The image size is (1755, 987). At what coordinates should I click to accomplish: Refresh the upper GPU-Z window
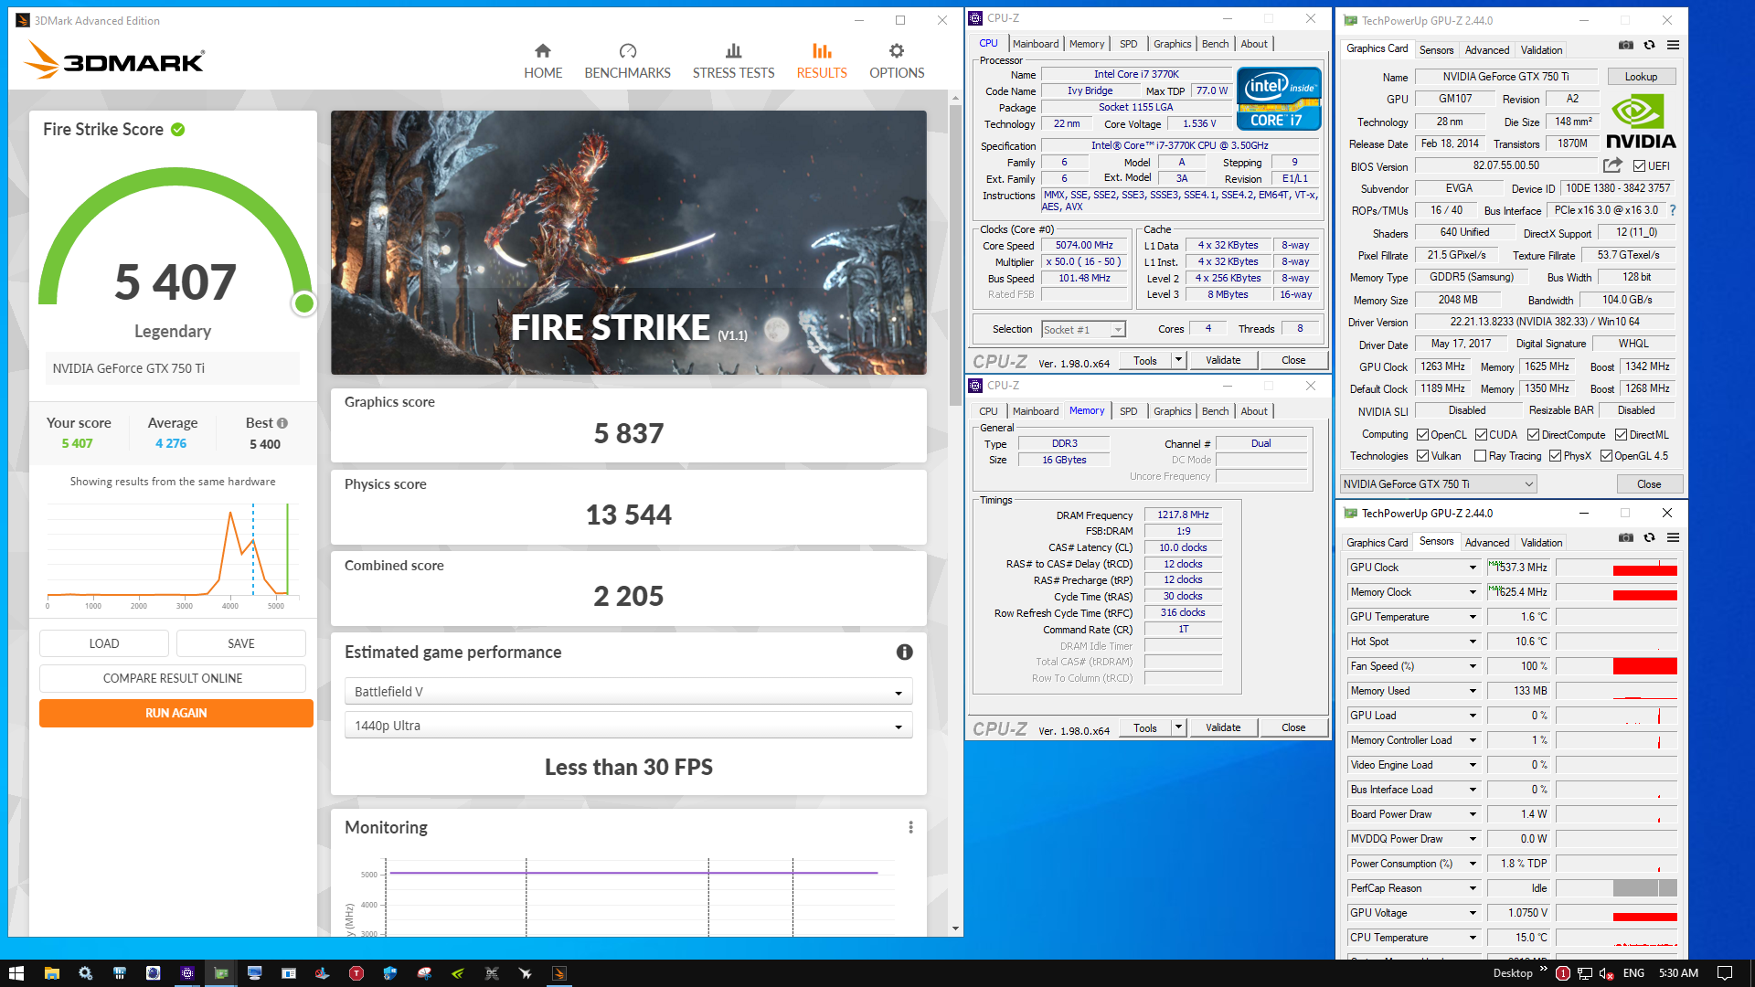click(x=1649, y=45)
